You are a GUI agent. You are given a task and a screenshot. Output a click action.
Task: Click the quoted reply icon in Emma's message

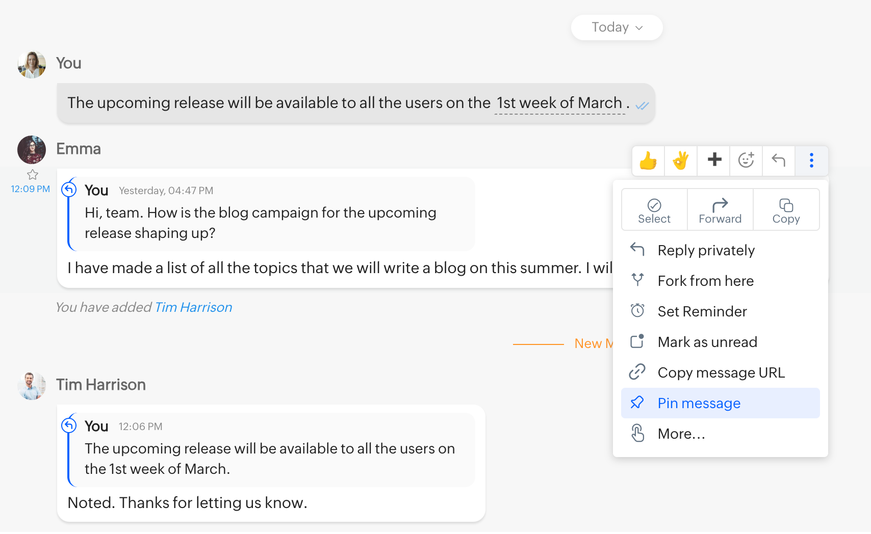(x=69, y=190)
